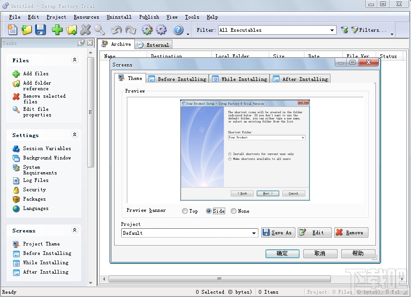Select the Side preview banner radio
The height and width of the screenshot is (297, 411).
click(209, 211)
